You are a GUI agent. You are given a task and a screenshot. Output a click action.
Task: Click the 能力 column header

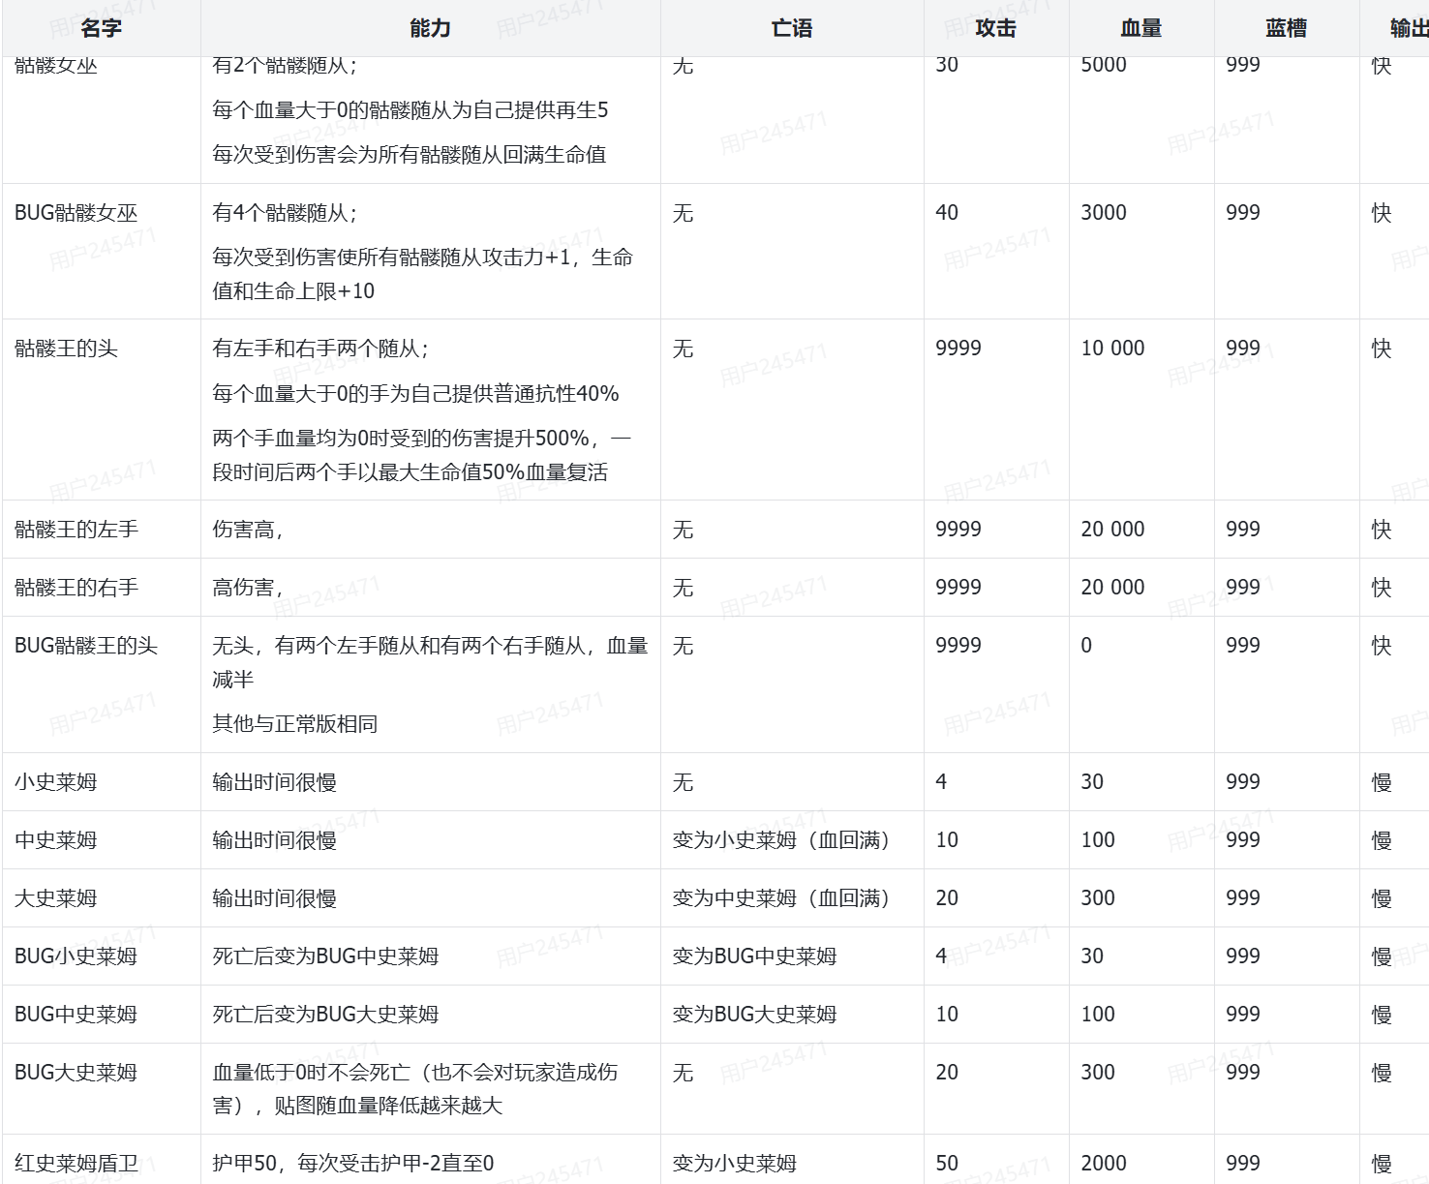click(x=430, y=28)
